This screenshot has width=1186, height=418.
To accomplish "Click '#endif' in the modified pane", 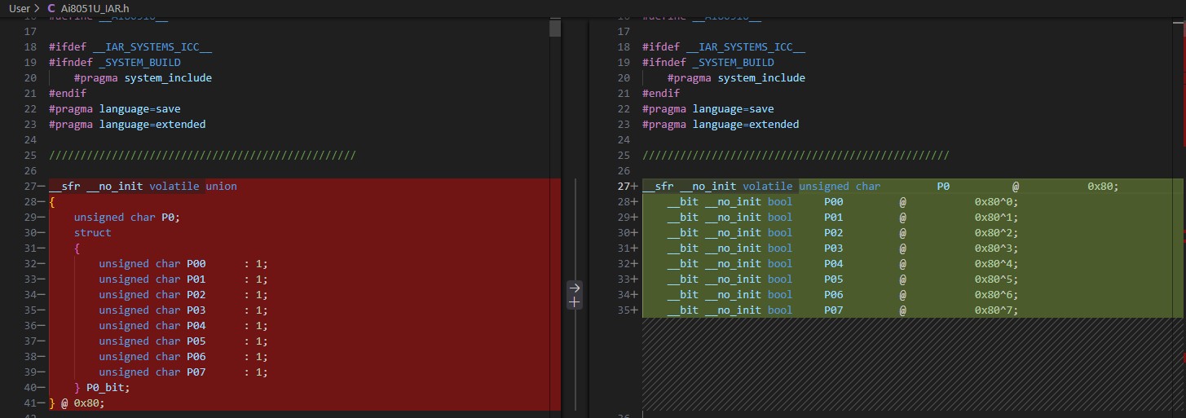I will click(x=661, y=94).
